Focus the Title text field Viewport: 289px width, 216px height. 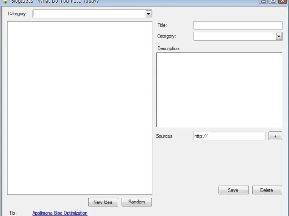tap(238, 25)
